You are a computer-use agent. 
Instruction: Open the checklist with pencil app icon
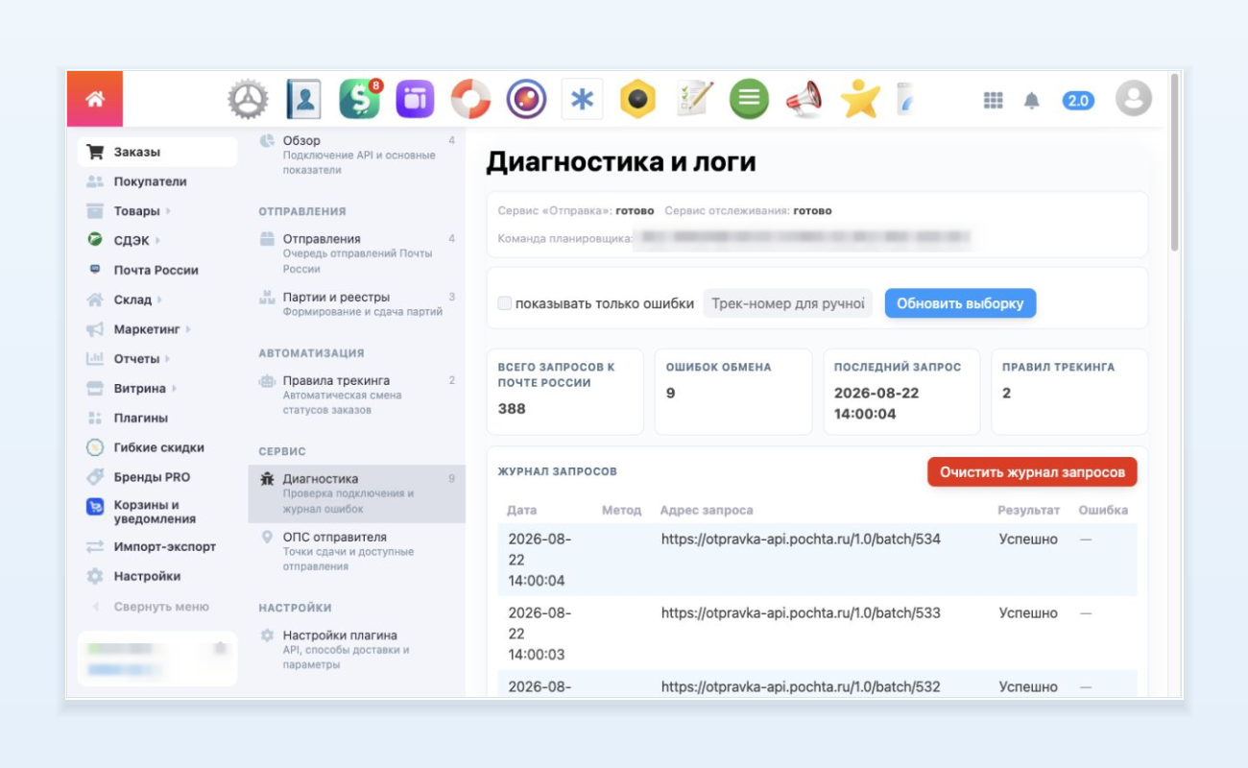[694, 99]
